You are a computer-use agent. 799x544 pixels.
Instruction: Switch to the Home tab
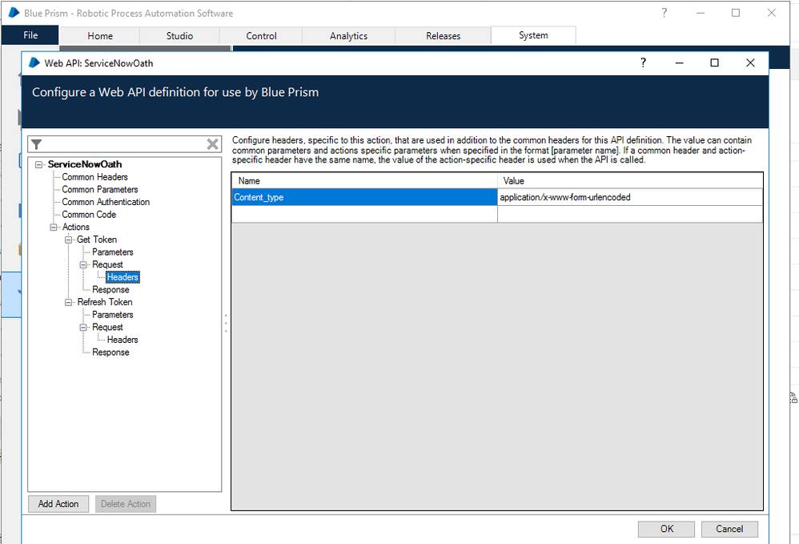coord(100,36)
